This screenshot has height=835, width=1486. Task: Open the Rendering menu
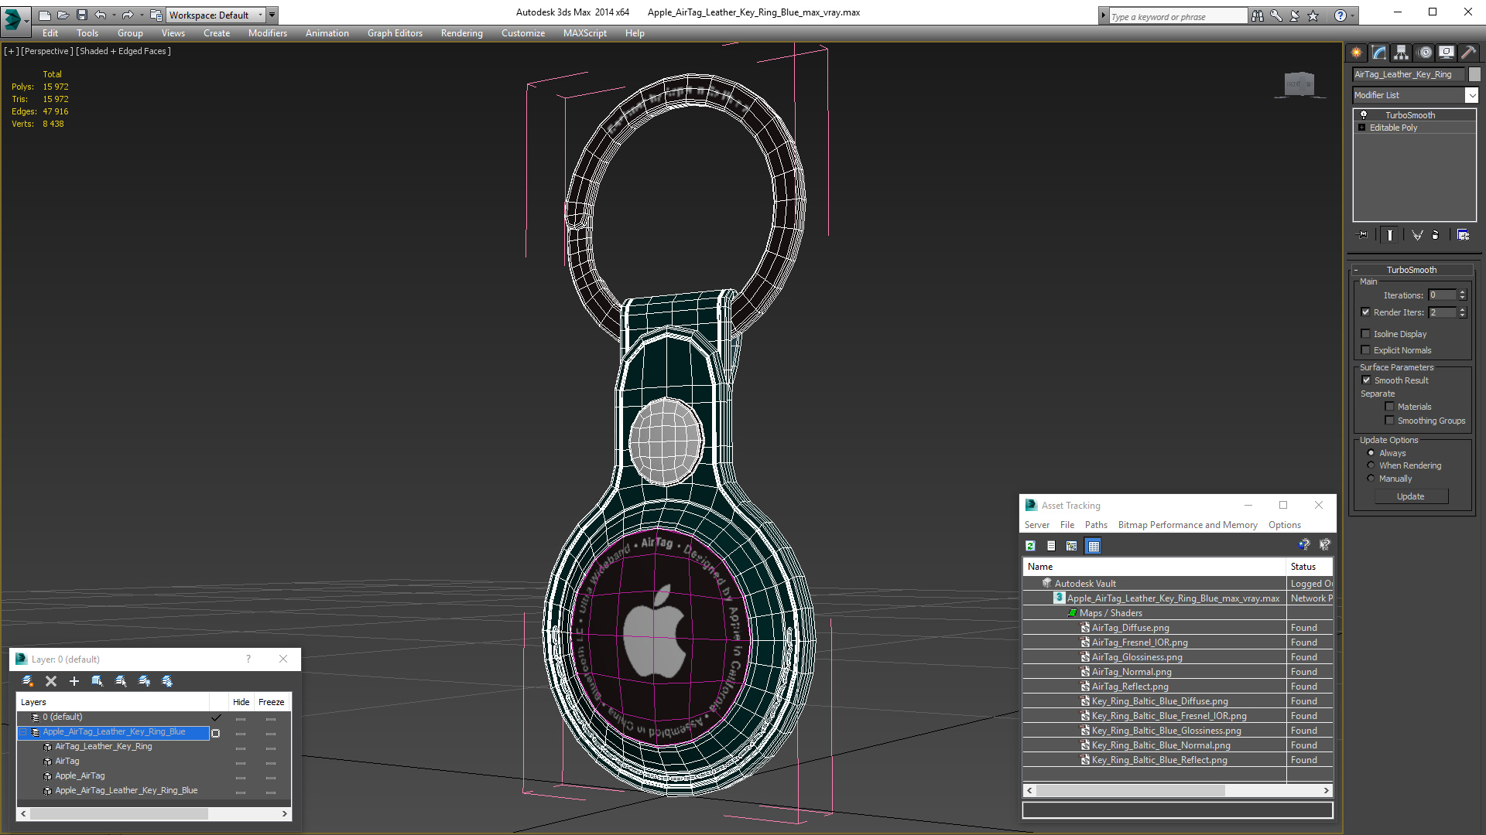pos(461,33)
